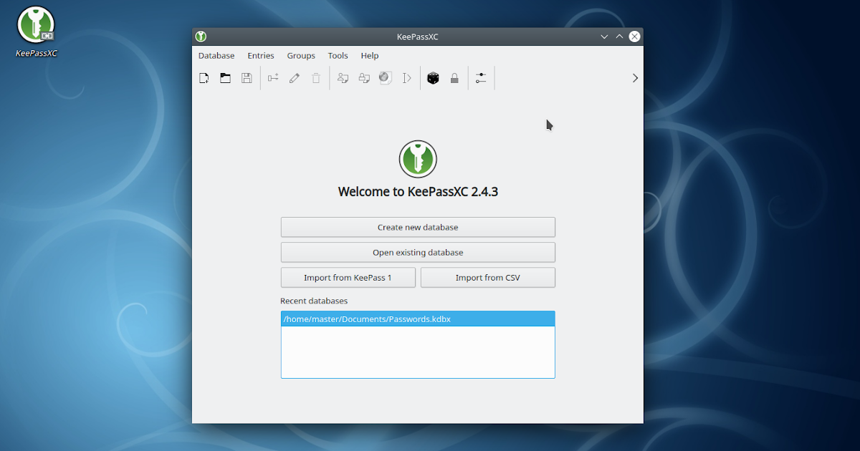Open the password generator dice icon
The image size is (860, 451).
pos(433,77)
